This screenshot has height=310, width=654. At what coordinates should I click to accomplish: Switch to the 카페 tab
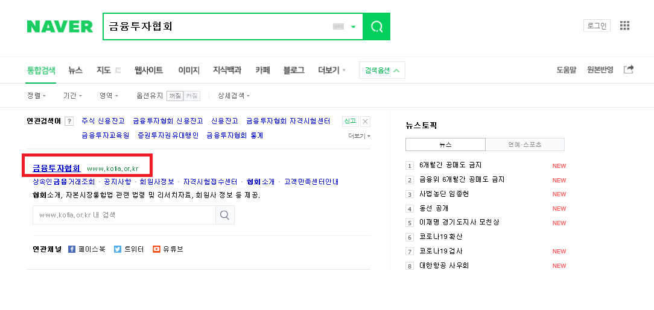tap(263, 70)
